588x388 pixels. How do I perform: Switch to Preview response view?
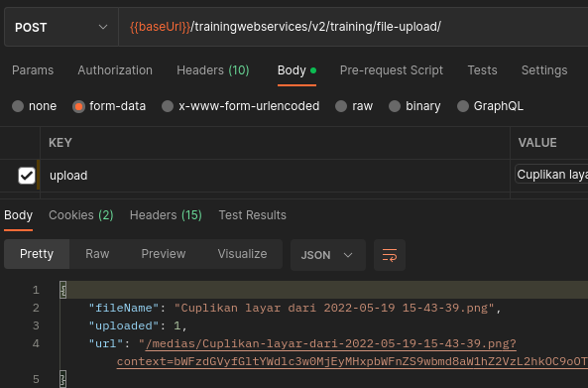(x=164, y=254)
